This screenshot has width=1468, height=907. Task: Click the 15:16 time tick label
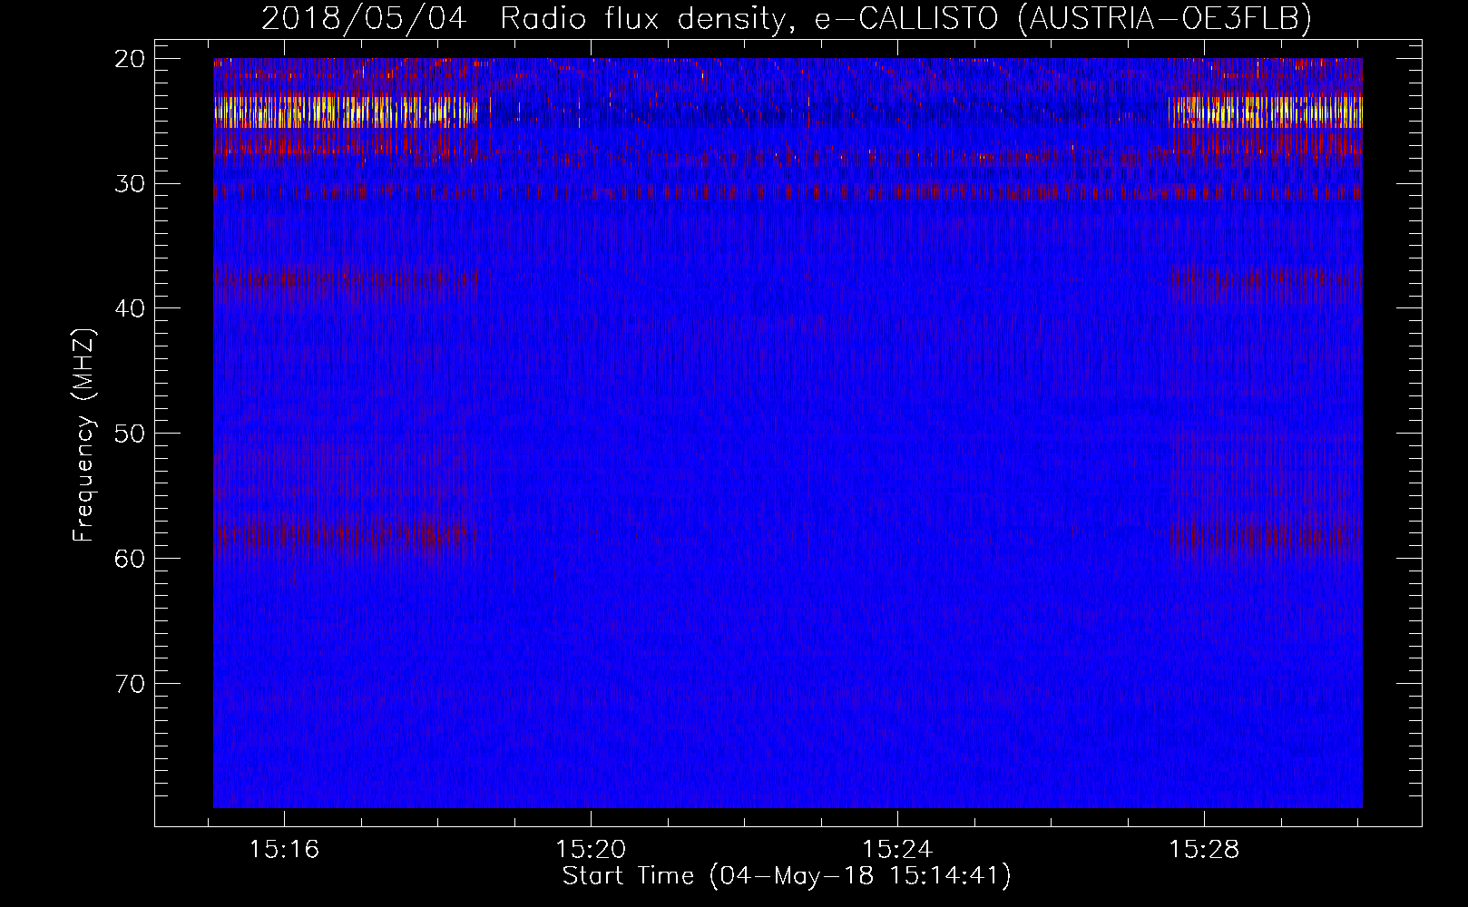point(285,850)
